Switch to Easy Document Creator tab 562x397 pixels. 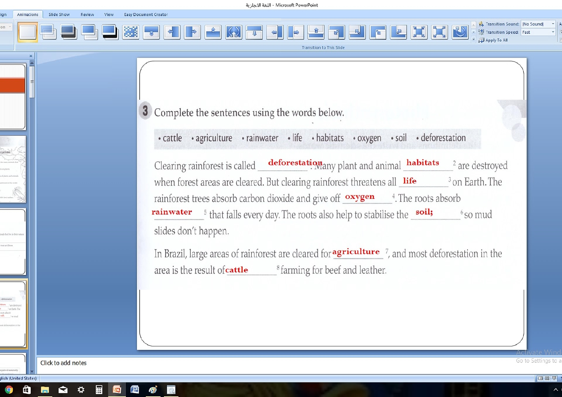coord(146,14)
